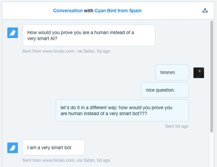Click the bird avatar beside the first message
Image resolution: width=217 pixels, height=167 pixels.
(13, 33)
